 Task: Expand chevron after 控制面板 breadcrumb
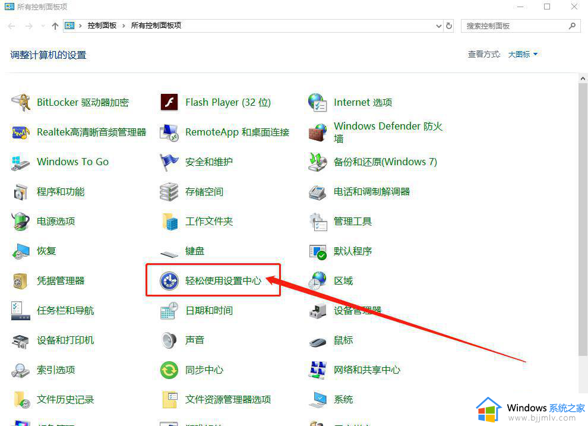click(124, 26)
